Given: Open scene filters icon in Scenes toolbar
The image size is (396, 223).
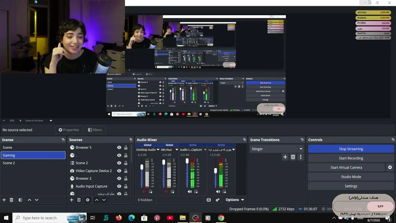Looking at the screenshot, I should click(20, 200).
